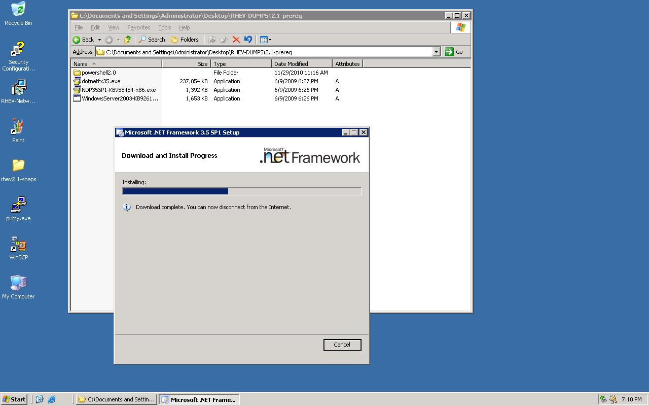649x406 pixels.
Task: Click the NDP35SP1-KB958484-x86.exe file icon
Action: (77, 90)
